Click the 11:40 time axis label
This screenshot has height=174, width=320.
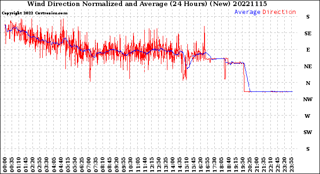point(145,165)
